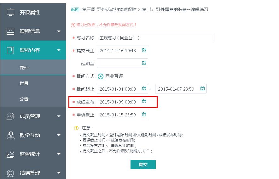
Task: Open the 栏目 submenu item
Action: 24,83
